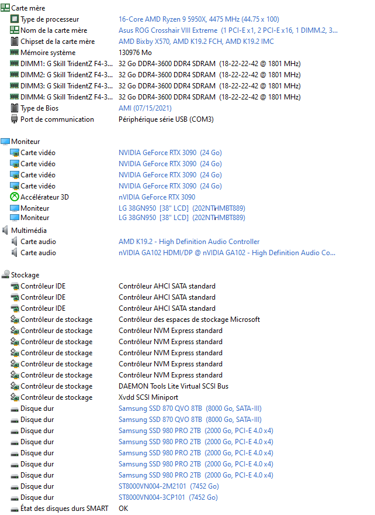Open the AMD Bixby X570 chipset link

196,42
